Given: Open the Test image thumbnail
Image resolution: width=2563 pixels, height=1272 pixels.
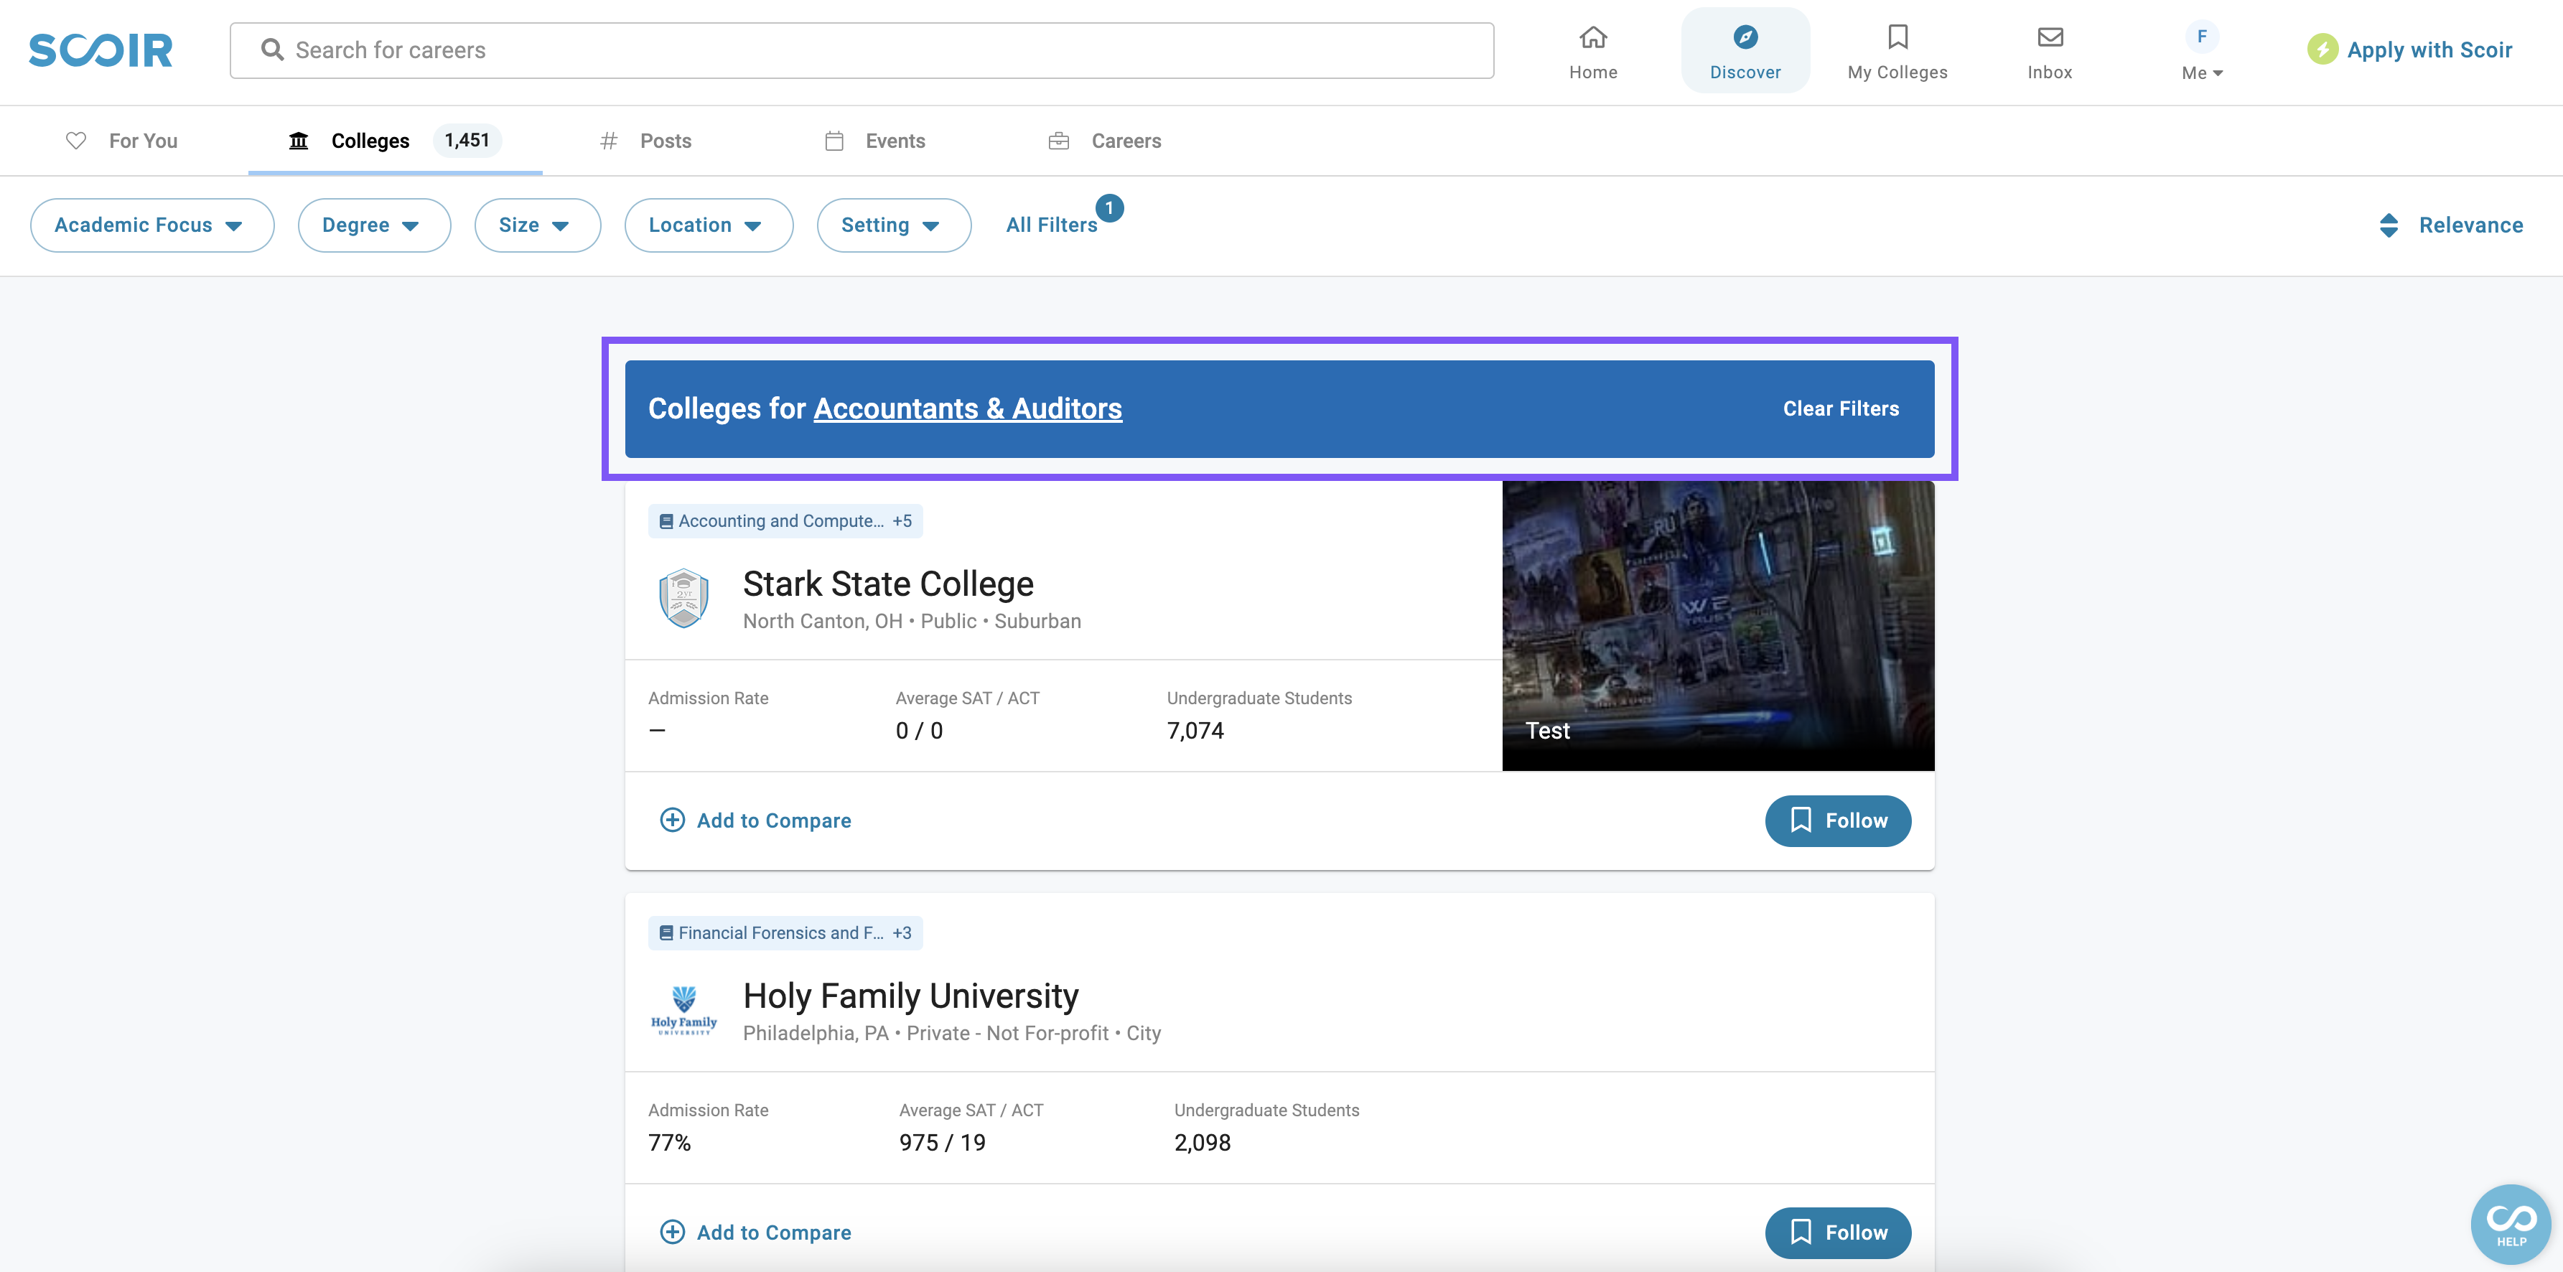Looking at the screenshot, I should point(1717,625).
